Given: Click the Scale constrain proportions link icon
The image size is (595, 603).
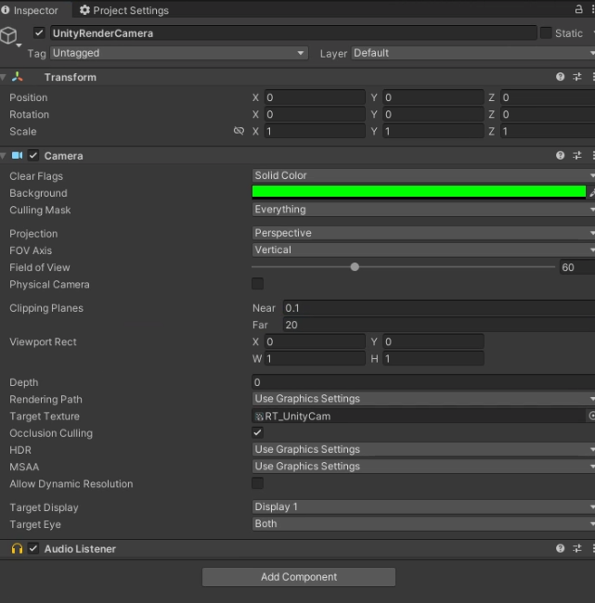Looking at the screenshot, I should tap(239, 131).
